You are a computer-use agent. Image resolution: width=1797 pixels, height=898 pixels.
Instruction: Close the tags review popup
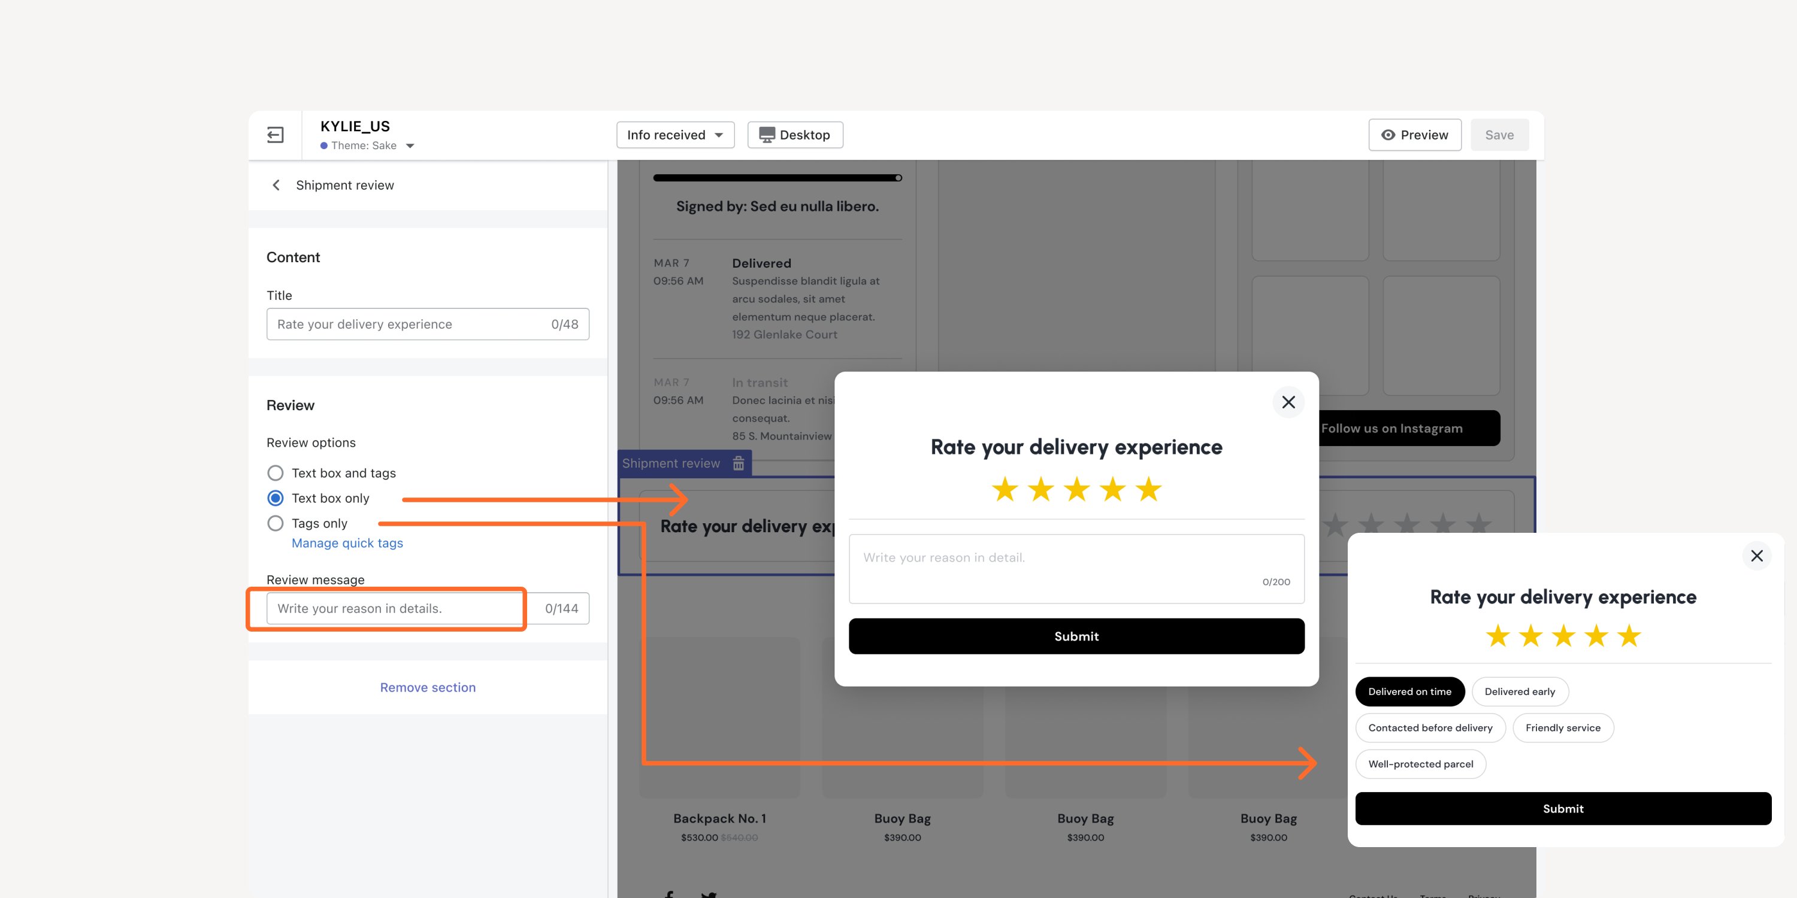click(1756, 556)
